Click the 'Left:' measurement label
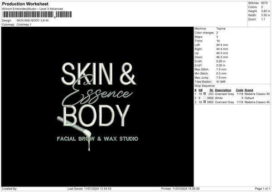This screenshot has height=192, width=272. tap(197, 45)
